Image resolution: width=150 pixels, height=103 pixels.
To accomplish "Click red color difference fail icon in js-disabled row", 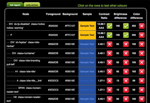I will point(141,26).
